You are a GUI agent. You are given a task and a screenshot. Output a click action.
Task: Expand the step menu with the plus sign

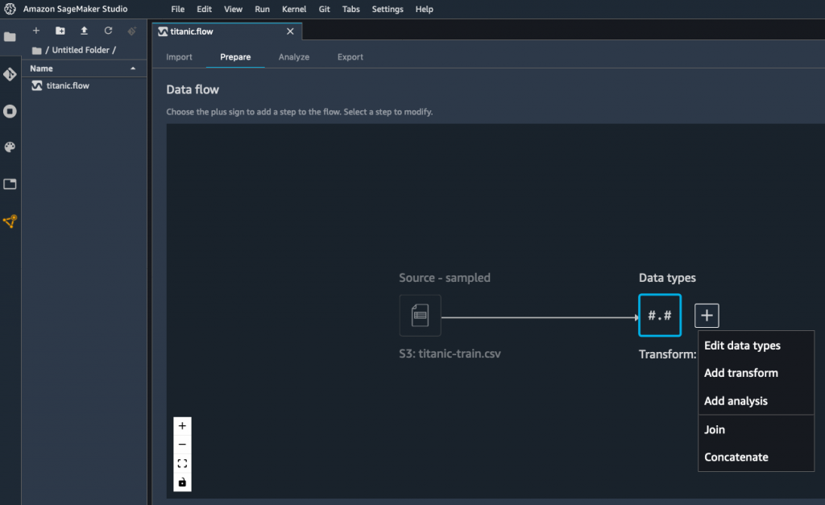coord(707,315)
